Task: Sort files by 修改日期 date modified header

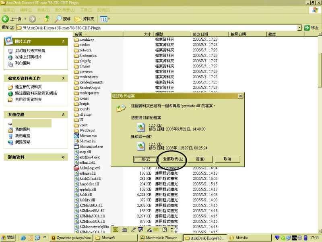Action: point(210,34)
